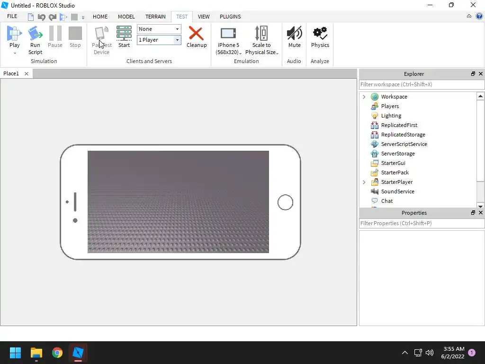Close the Properties panel
This screenshot has height=364, width=485.
pyautogui.click(x=481, y=213)
